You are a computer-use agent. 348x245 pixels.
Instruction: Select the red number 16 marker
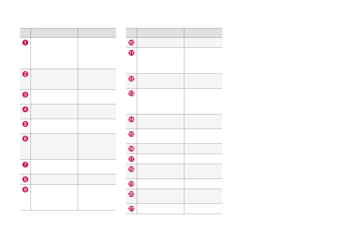pos(131,149)
